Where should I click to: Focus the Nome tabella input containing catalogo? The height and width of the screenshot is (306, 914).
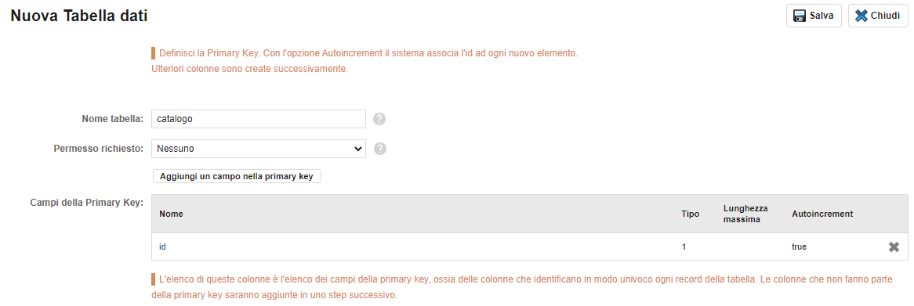tap(258, 119)
